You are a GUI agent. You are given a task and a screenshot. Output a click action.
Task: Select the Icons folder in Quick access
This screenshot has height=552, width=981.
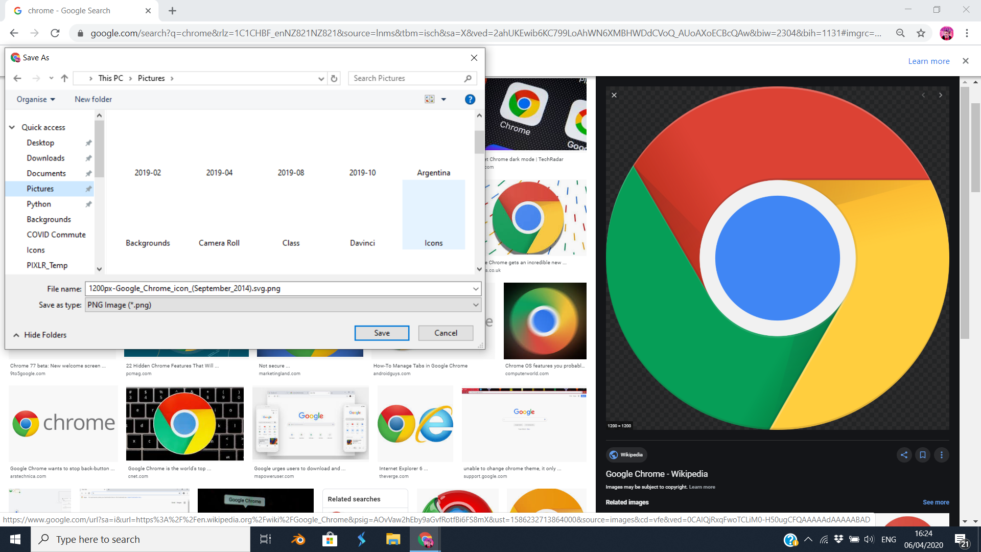click(36, 249)
